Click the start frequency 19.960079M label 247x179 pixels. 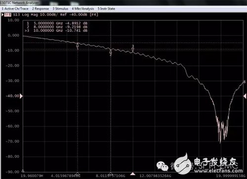click(x=32, y=176)
